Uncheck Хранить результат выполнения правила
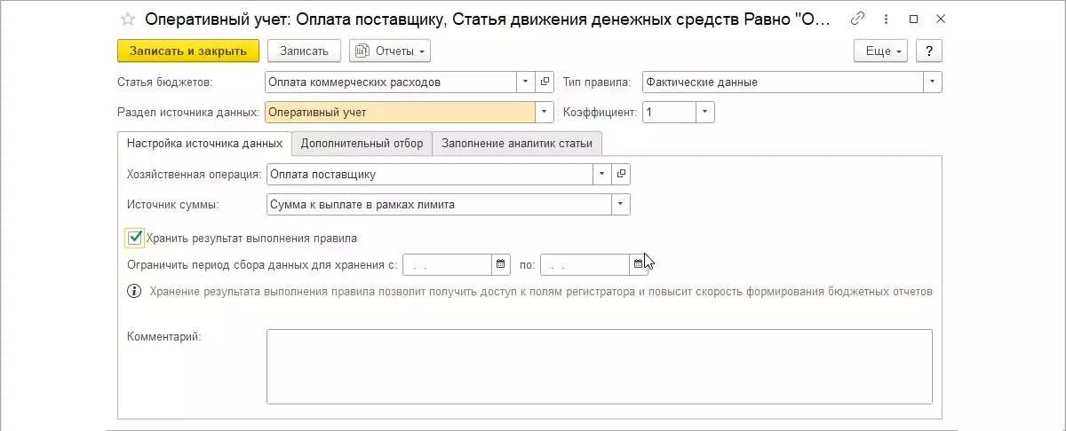This screenshot has height=431, width=1066. [x=135, y=238]
